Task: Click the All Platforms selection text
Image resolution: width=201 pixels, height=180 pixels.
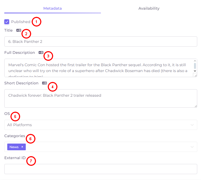Action: [x=20, y=125]
